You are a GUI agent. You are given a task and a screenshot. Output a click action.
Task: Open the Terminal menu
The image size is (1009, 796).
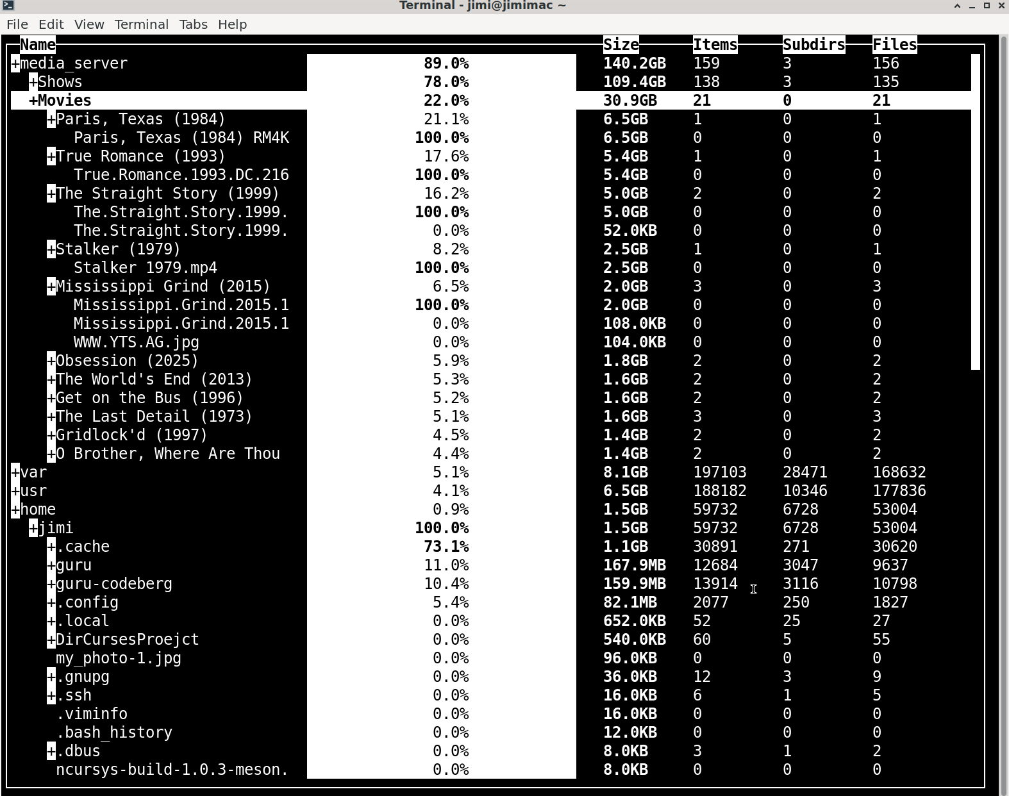(142, 24)
